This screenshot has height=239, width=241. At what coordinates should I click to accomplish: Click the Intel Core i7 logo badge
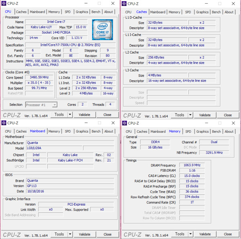pos(102,29)
